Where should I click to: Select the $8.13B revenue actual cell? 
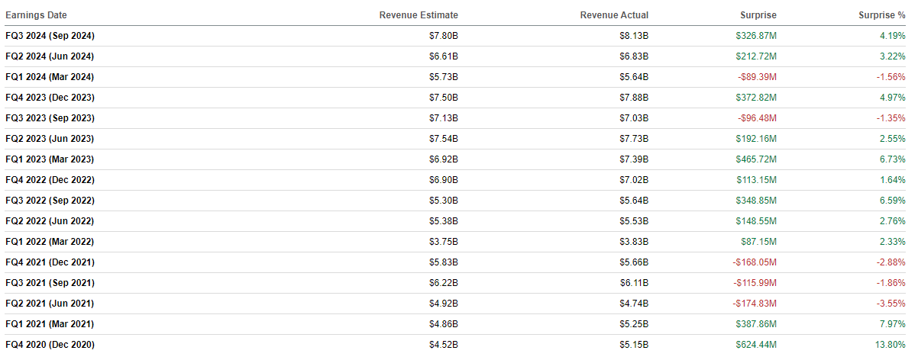click(634, 36)
